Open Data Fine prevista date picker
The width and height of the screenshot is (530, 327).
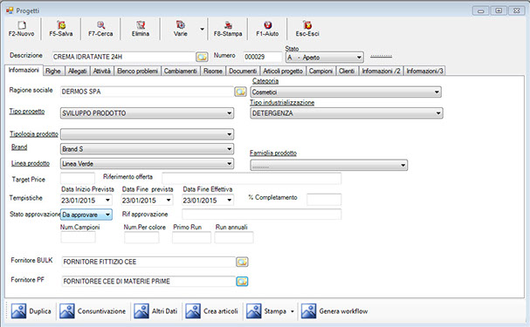[169, 200]
